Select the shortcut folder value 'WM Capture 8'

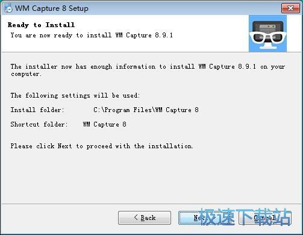coord(104,124)
